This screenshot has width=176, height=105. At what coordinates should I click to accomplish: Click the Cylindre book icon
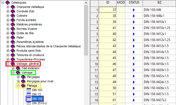[x=13, y=16]
